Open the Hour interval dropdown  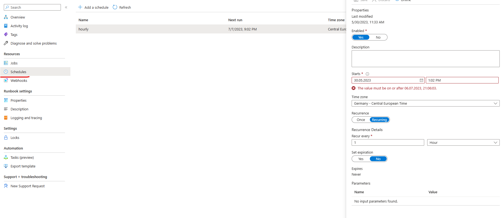[x=463, y=142]
